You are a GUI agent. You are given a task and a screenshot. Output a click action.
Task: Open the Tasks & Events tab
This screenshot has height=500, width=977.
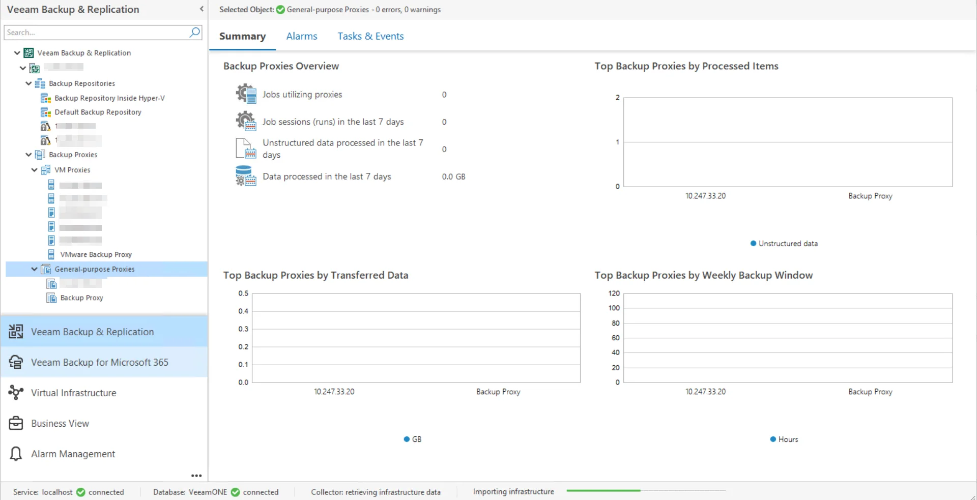pos(370,36)
